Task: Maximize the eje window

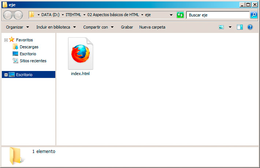Action: point(248,5)
